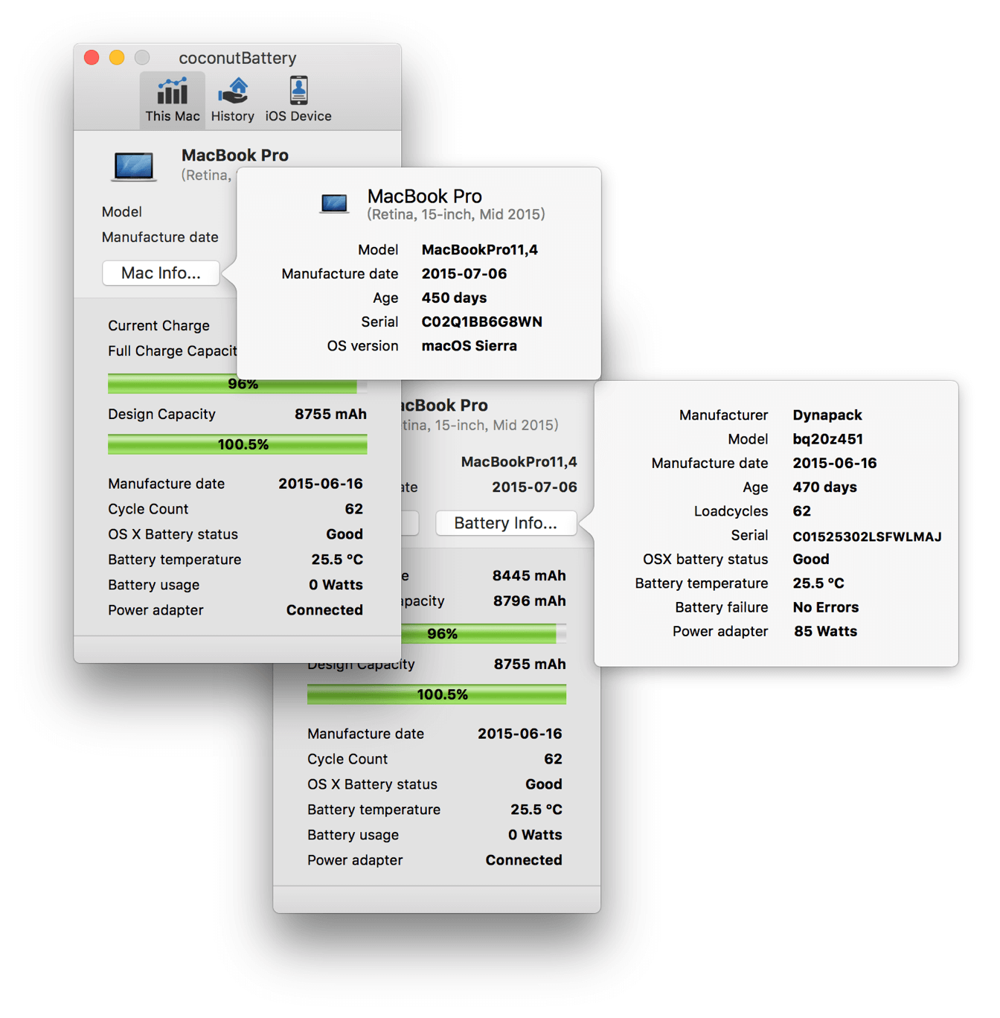
Task: Select battery serial C01525302LSFWLMAJ
Action: 867,537
